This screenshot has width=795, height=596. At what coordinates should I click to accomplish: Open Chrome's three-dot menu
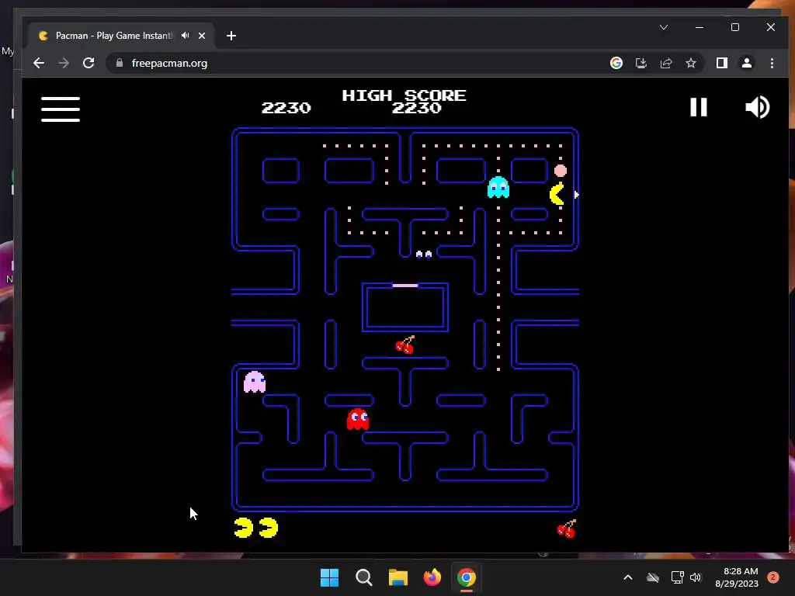(772, 63)
